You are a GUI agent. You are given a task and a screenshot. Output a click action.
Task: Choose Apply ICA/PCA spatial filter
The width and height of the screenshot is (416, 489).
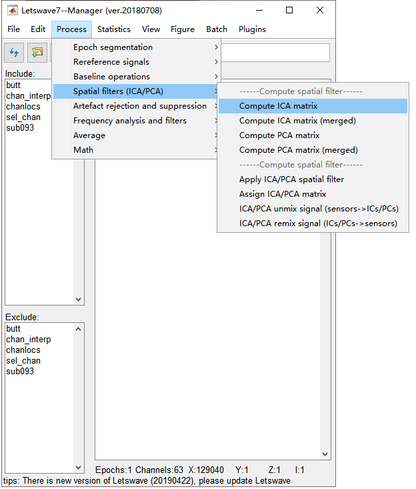coord(313,179)
